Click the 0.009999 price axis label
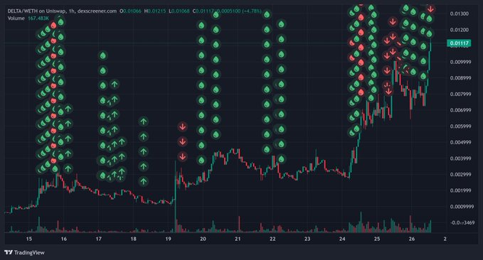This screenshot has width=483, height=260. click(460, 62)
